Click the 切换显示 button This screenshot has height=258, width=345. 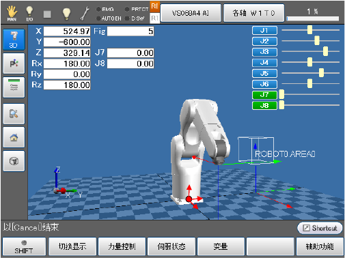(72, 246)
